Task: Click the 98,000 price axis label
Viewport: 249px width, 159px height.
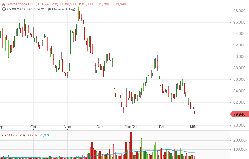Action: pos(239,11)
